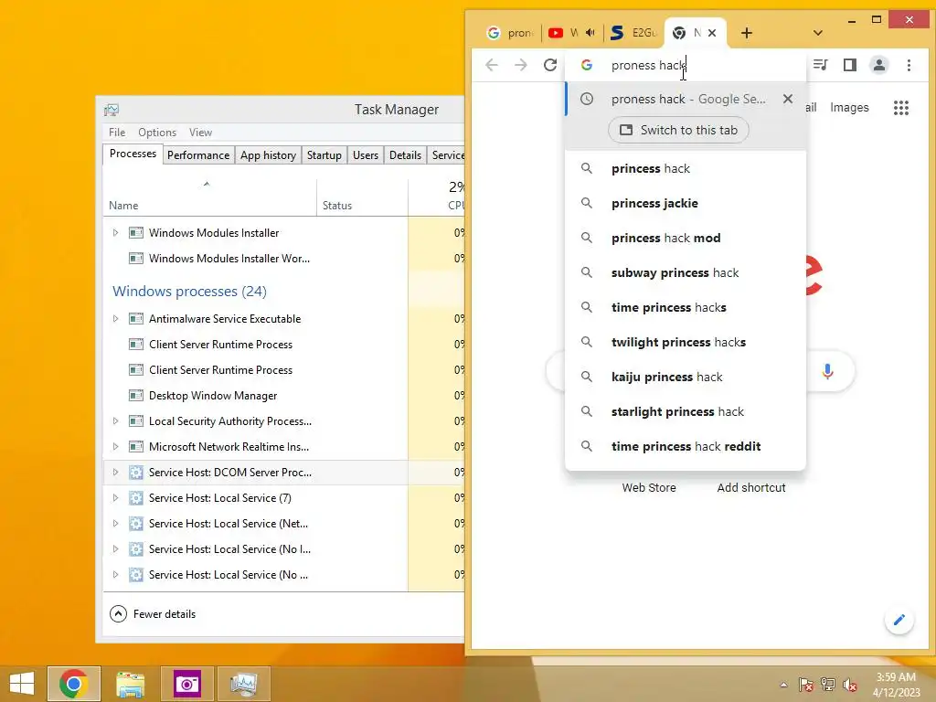Open File Explorer from the taskbar
936x702 pixels.
tap(130, 684)
